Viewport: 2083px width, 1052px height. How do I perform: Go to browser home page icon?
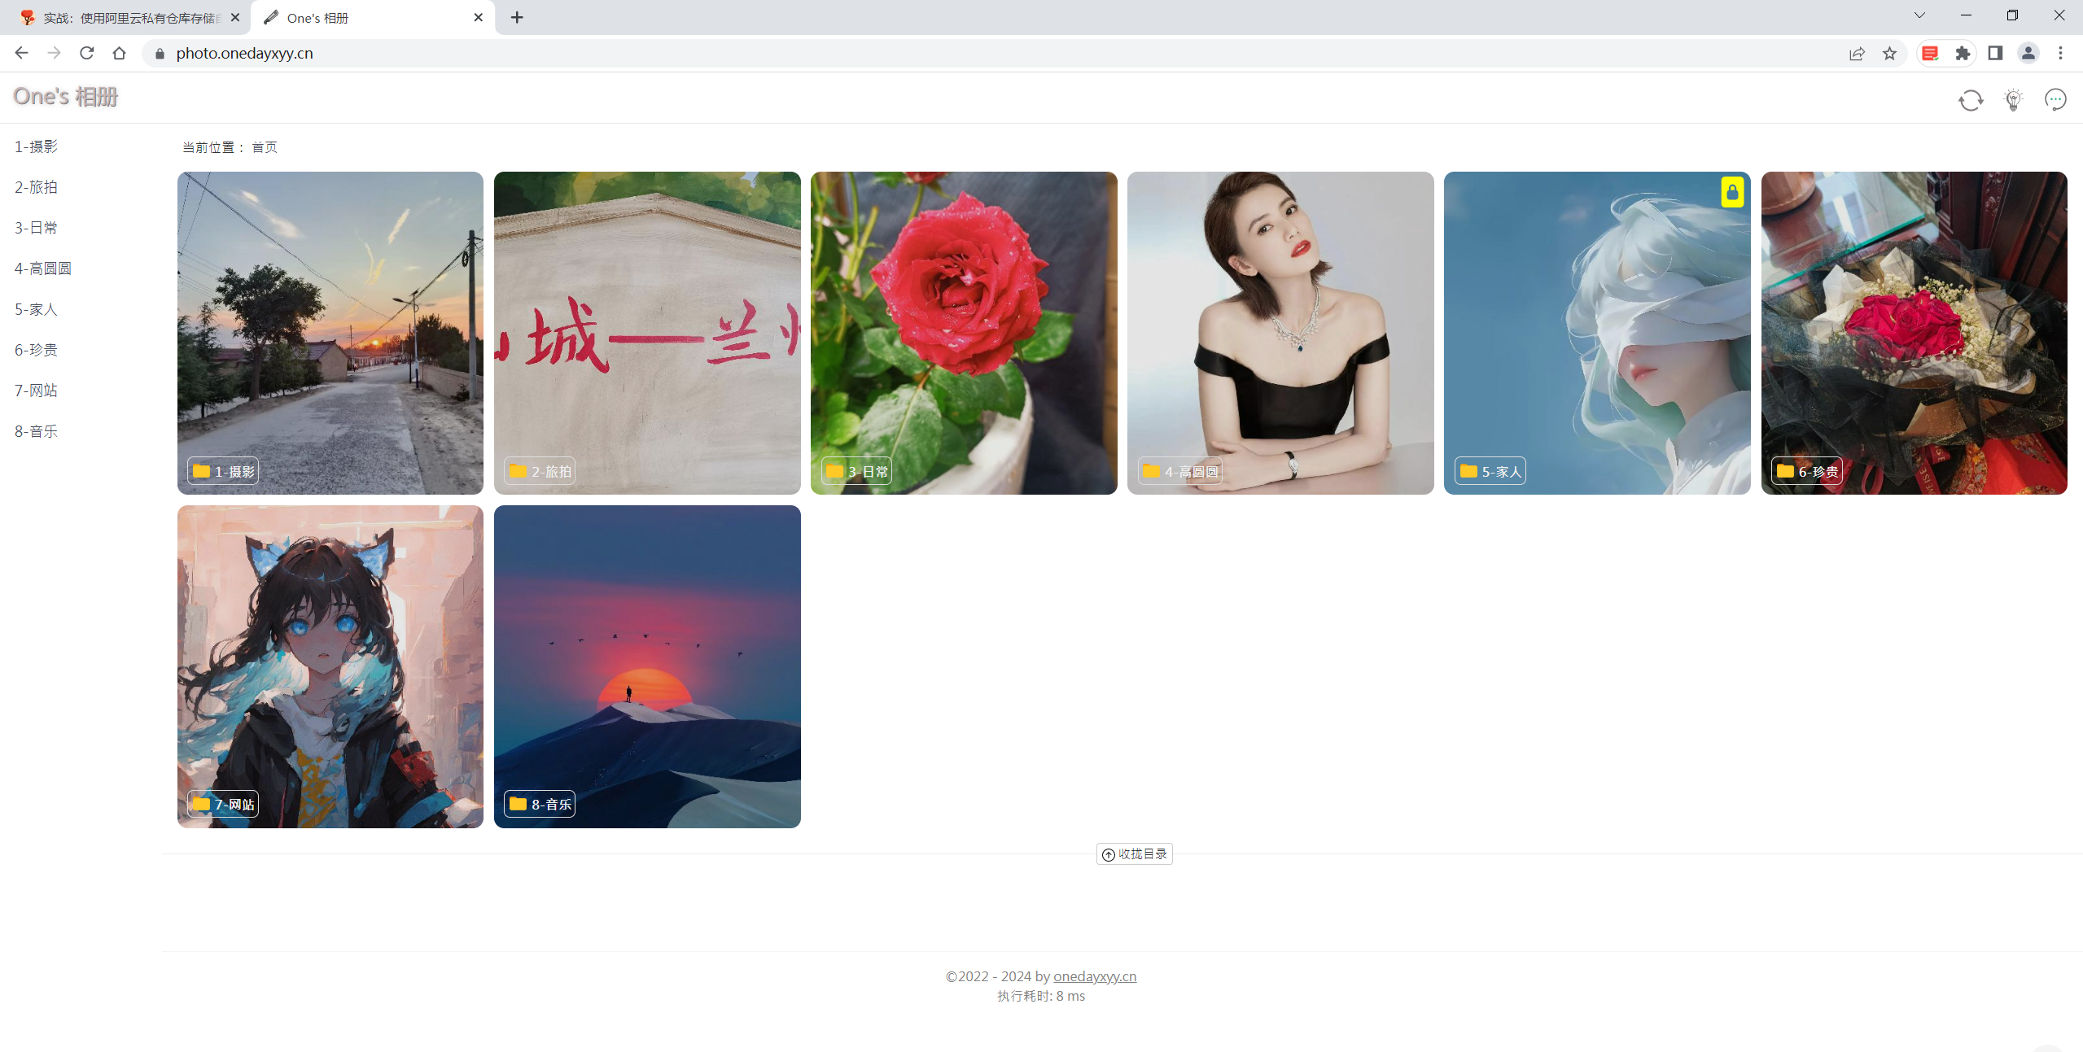120,53
